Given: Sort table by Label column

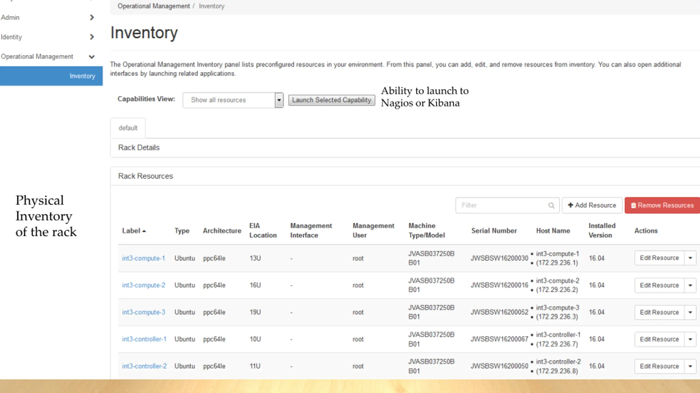Looking at the screenshot, I should 134,231.
